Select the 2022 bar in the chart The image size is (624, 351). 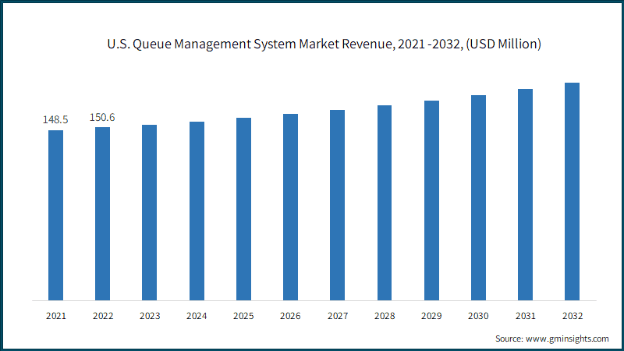103,214
